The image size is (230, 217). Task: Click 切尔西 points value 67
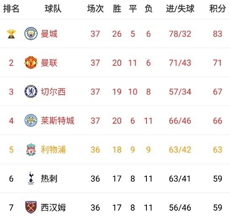click(x=217, y=92)
